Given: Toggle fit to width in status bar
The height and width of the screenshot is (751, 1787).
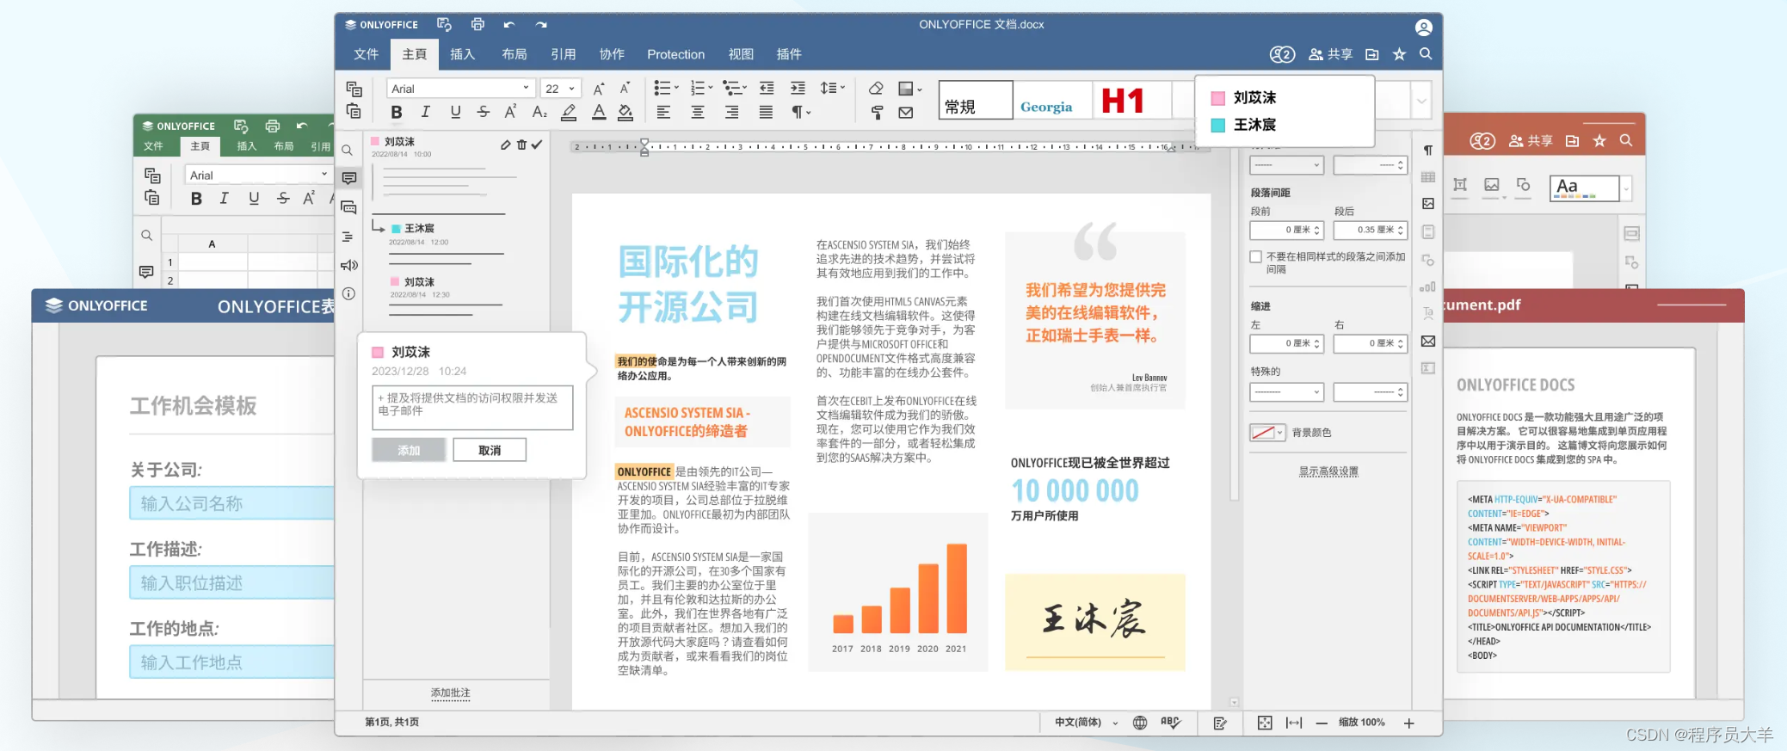Looking at the screenshot, I should pos(1294,723).
